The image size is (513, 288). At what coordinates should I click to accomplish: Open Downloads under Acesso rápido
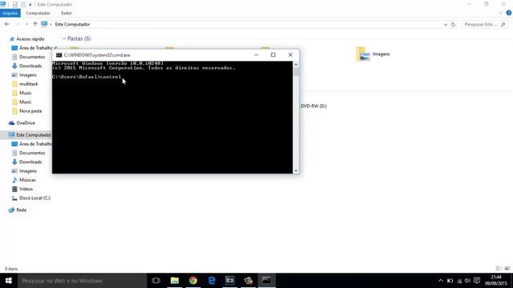coord(30,66)
